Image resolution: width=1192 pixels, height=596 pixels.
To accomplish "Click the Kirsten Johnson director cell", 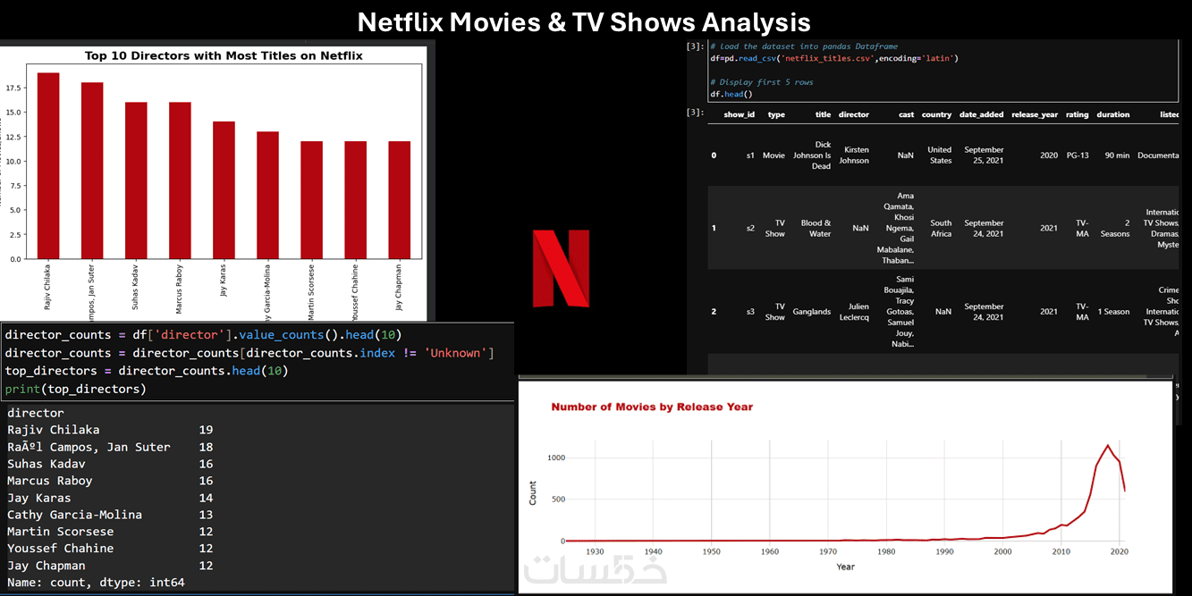I will click(854, 155).
